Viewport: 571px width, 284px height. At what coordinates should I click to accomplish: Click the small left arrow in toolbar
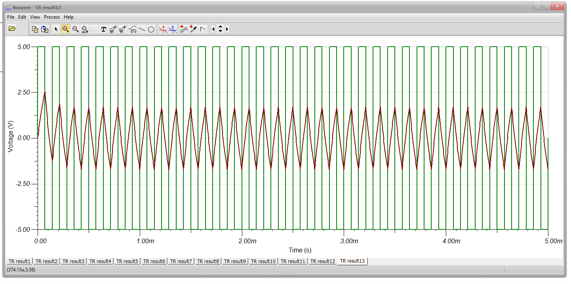pos(213,29)
